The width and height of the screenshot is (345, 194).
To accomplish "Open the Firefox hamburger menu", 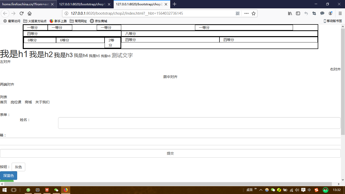I will [x=340, y=13].
